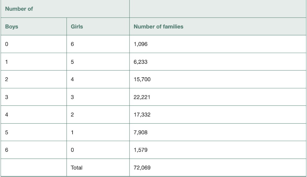Click the 'Number of families' header
Image resolution: width=307 pixels, height=177 pixels.
[218, 26]
